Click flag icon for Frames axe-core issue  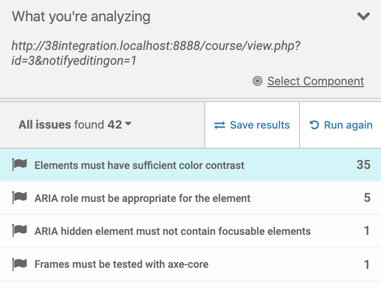[20, 264]
